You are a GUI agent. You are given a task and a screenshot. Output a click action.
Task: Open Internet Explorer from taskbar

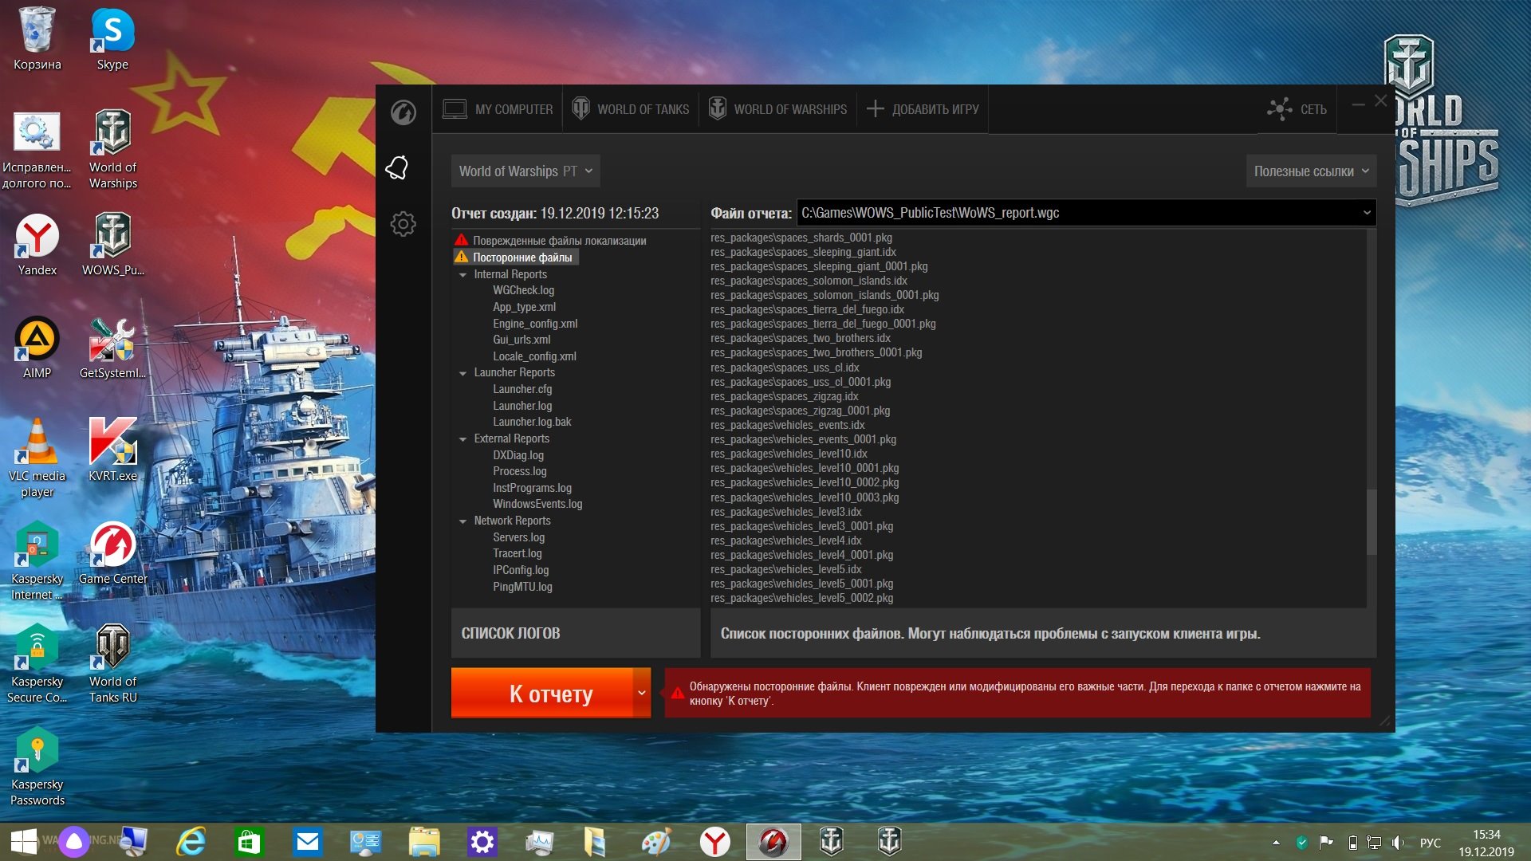(x=191, y=842)
